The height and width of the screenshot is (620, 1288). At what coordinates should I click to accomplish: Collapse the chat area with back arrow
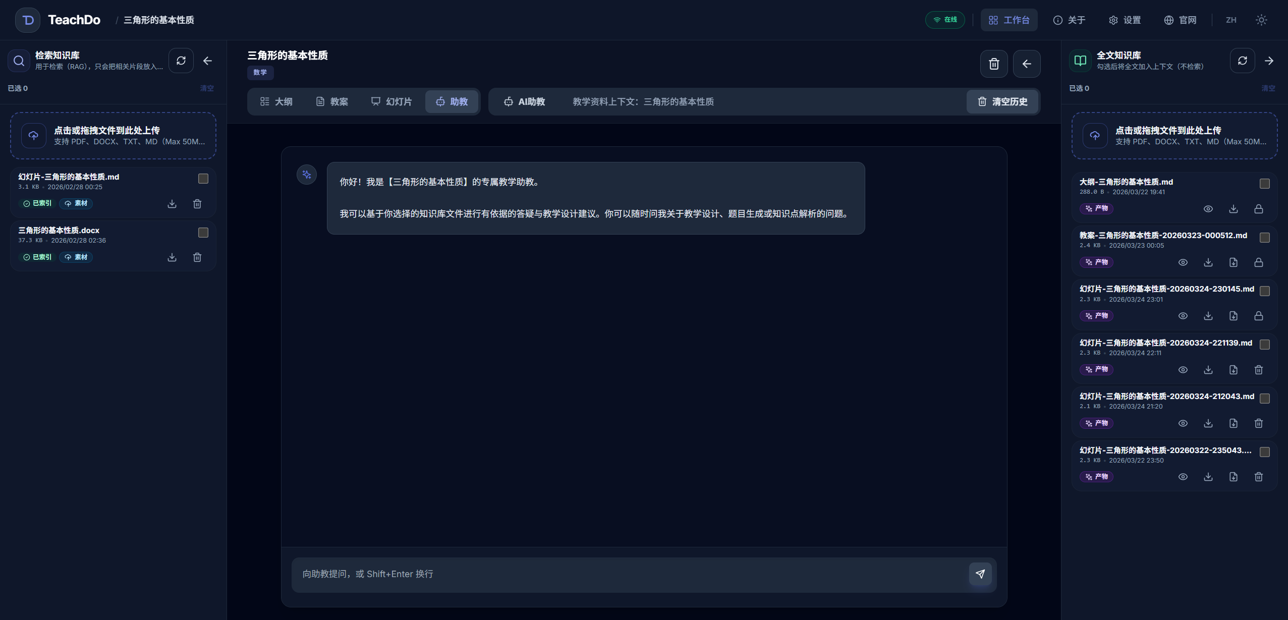click(1027, 64)
